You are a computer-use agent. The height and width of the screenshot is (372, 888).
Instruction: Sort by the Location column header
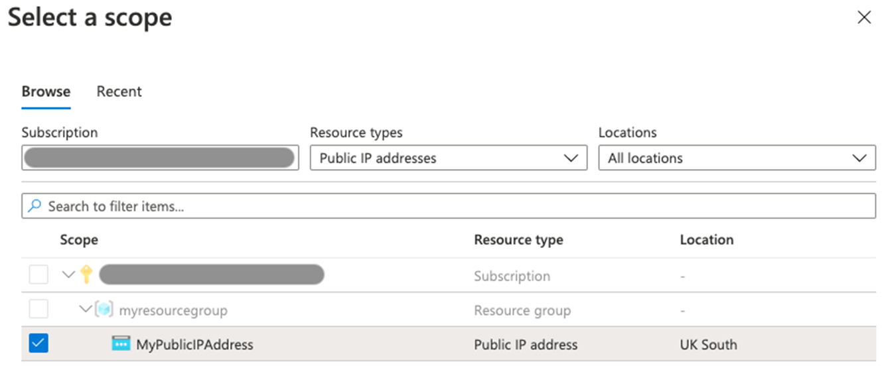pos(707,240)
